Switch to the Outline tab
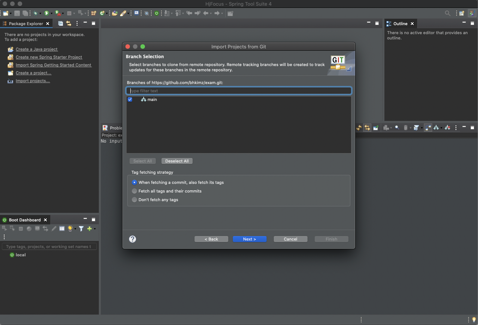The width and height of the screenshot is (478, 325). coord(400,23)
